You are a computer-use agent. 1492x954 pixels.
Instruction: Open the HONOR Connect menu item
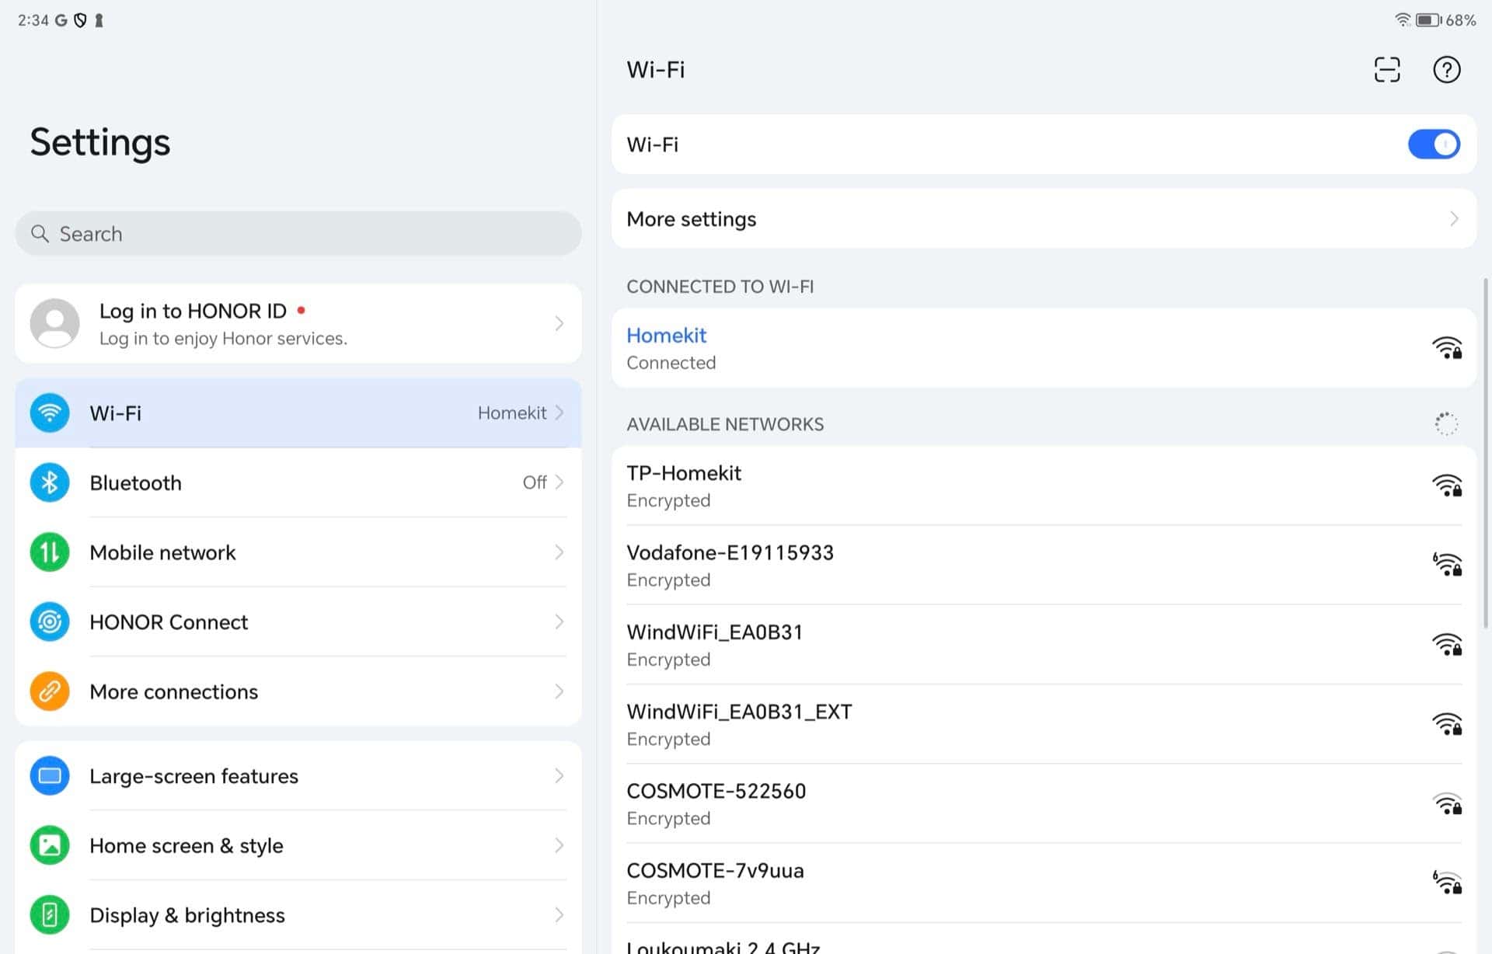298,621
